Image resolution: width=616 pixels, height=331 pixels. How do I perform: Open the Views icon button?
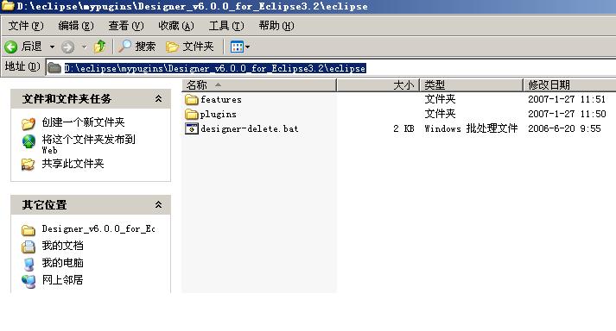click(x=237, y=47)
